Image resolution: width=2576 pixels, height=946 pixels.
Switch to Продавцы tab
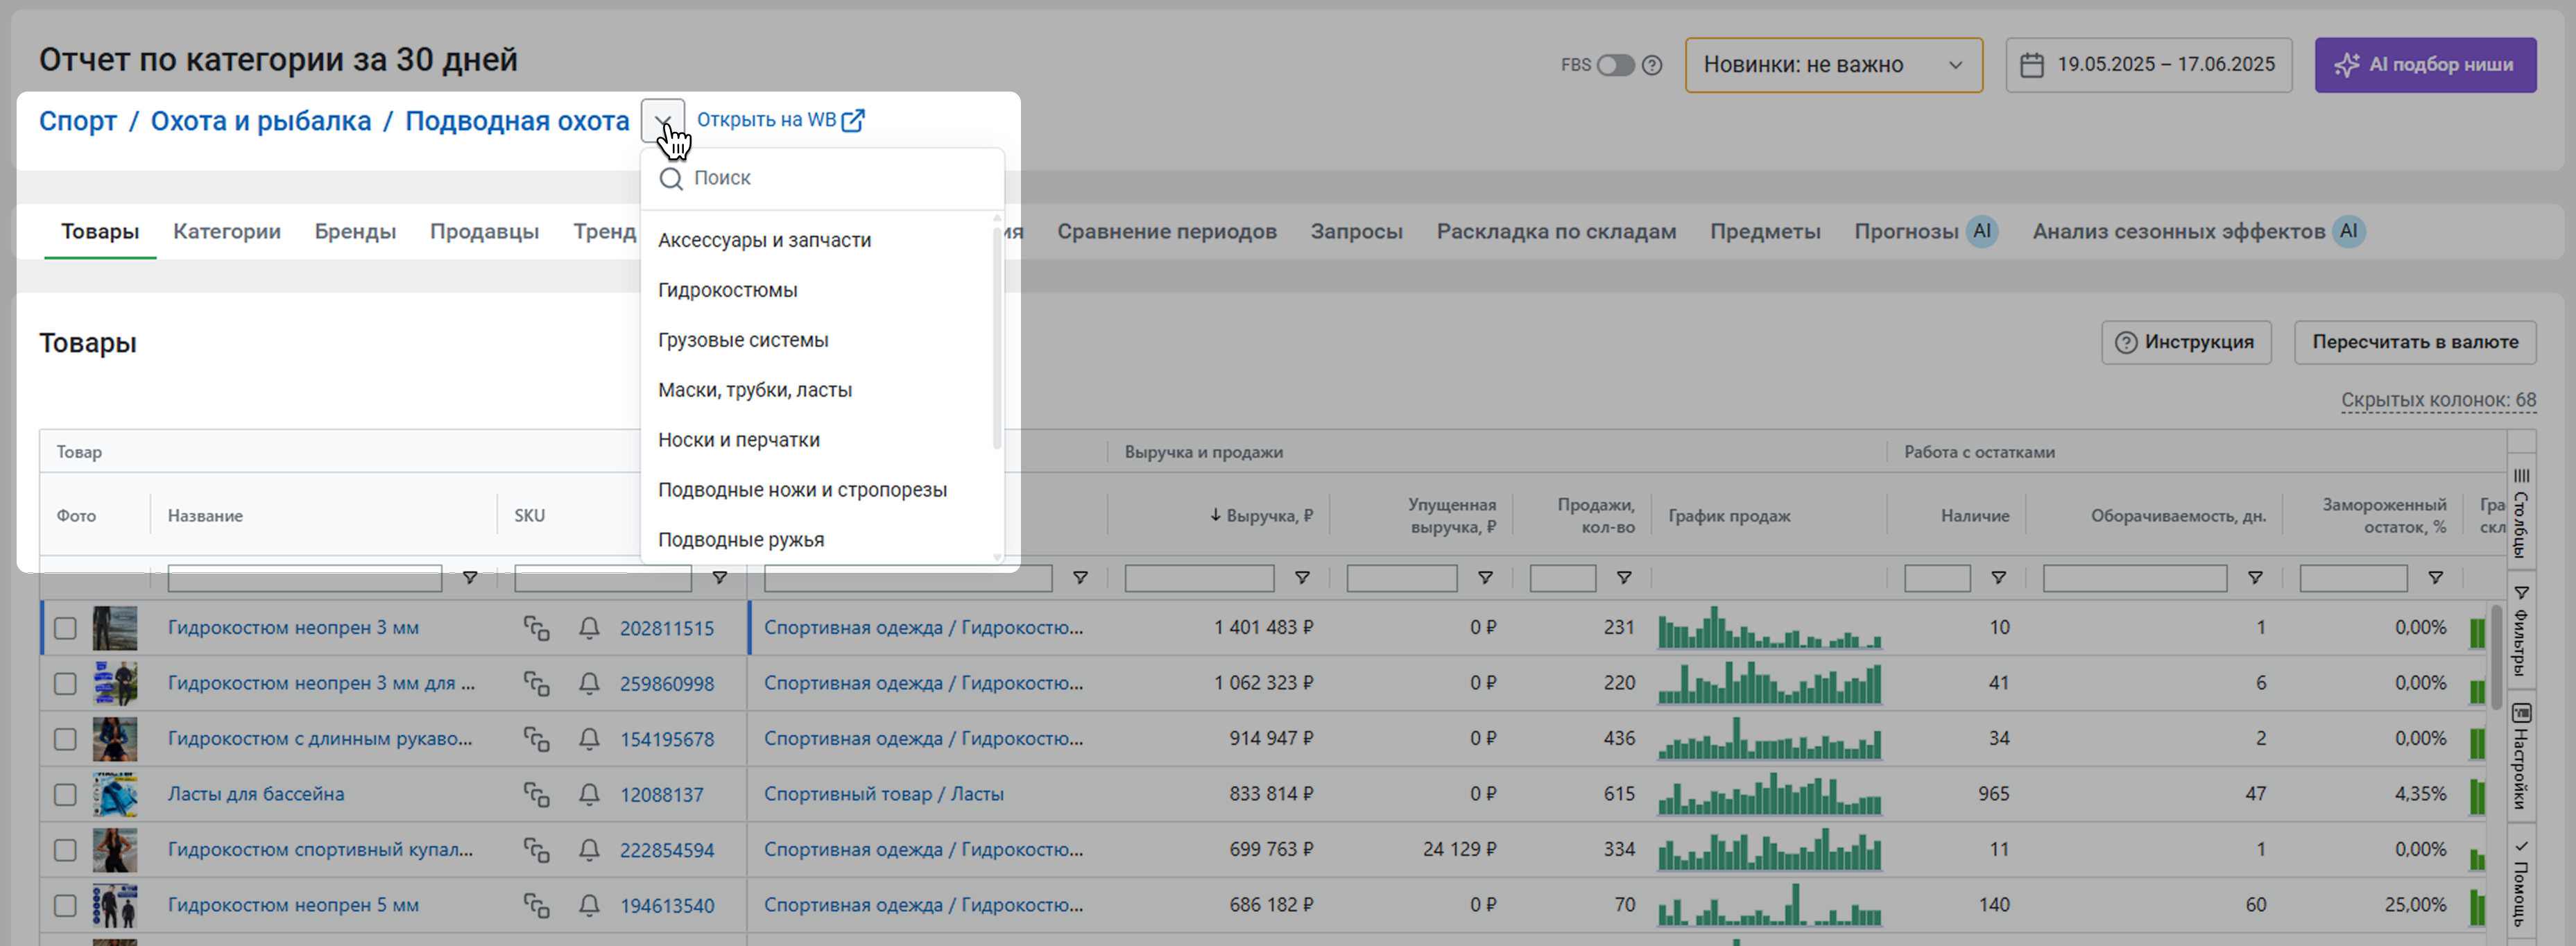click(485, 232)
